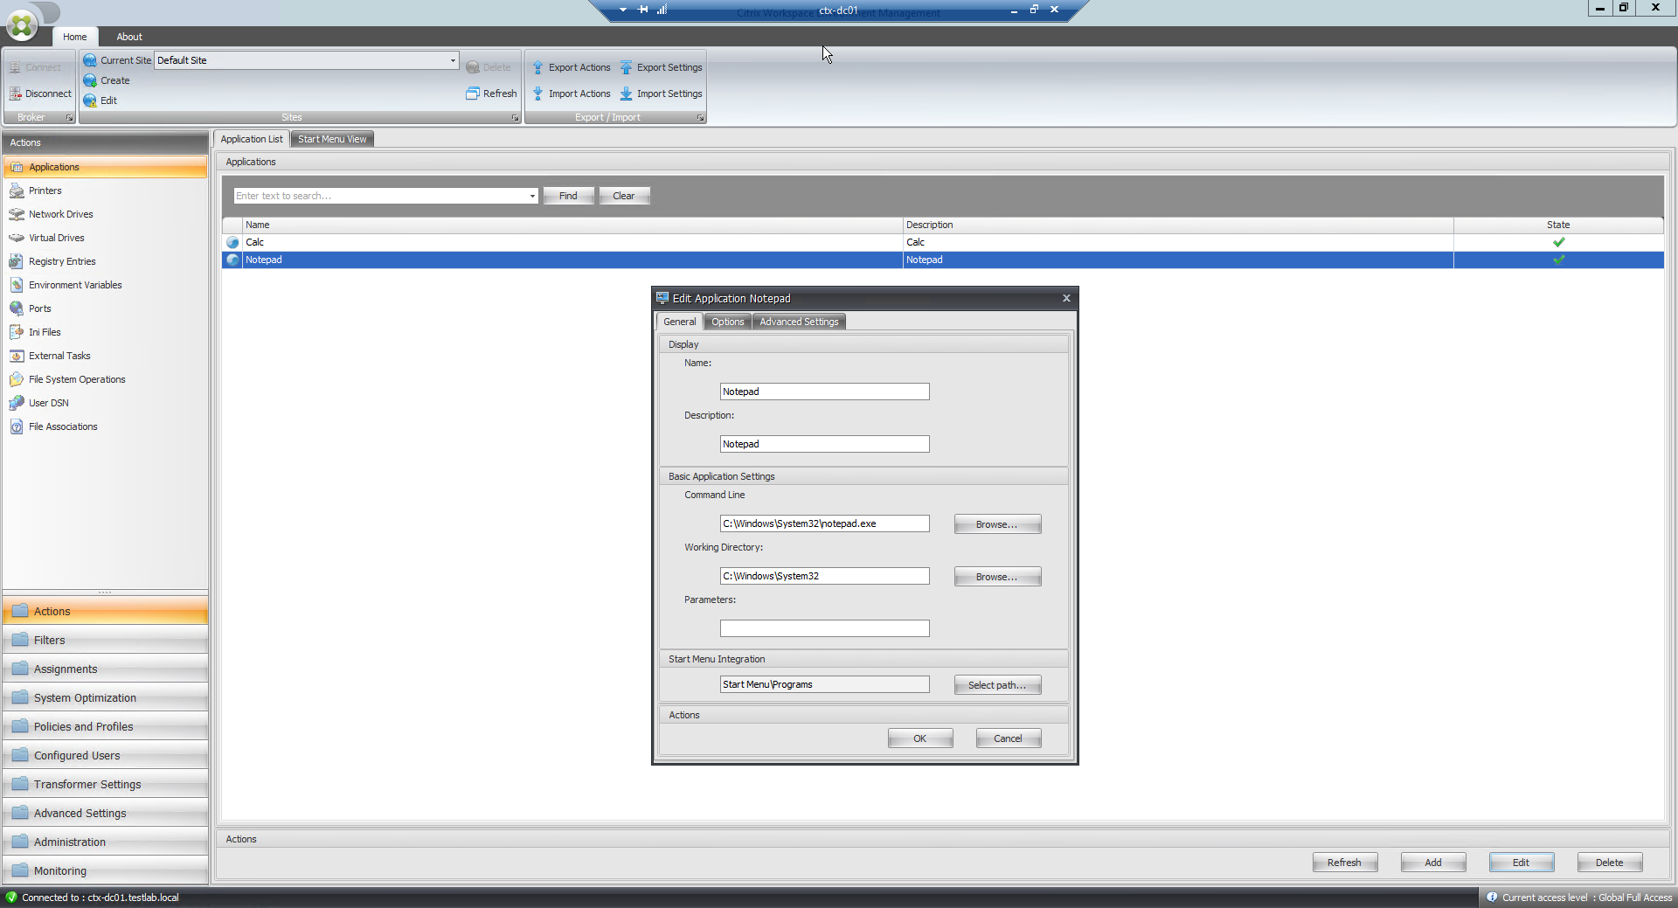Close the Edit Application Notepad dialog
This screenshot has height=908, width=1678.
(1066, 298)
